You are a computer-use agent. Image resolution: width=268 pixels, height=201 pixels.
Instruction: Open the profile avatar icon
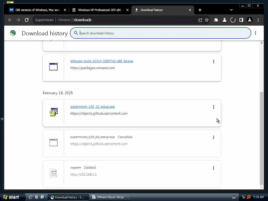point(249,20)
